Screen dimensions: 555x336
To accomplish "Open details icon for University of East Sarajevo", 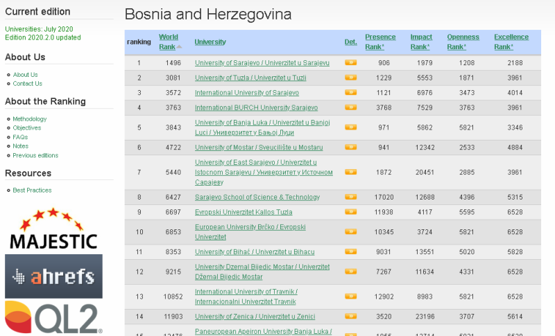I will 350,172.
